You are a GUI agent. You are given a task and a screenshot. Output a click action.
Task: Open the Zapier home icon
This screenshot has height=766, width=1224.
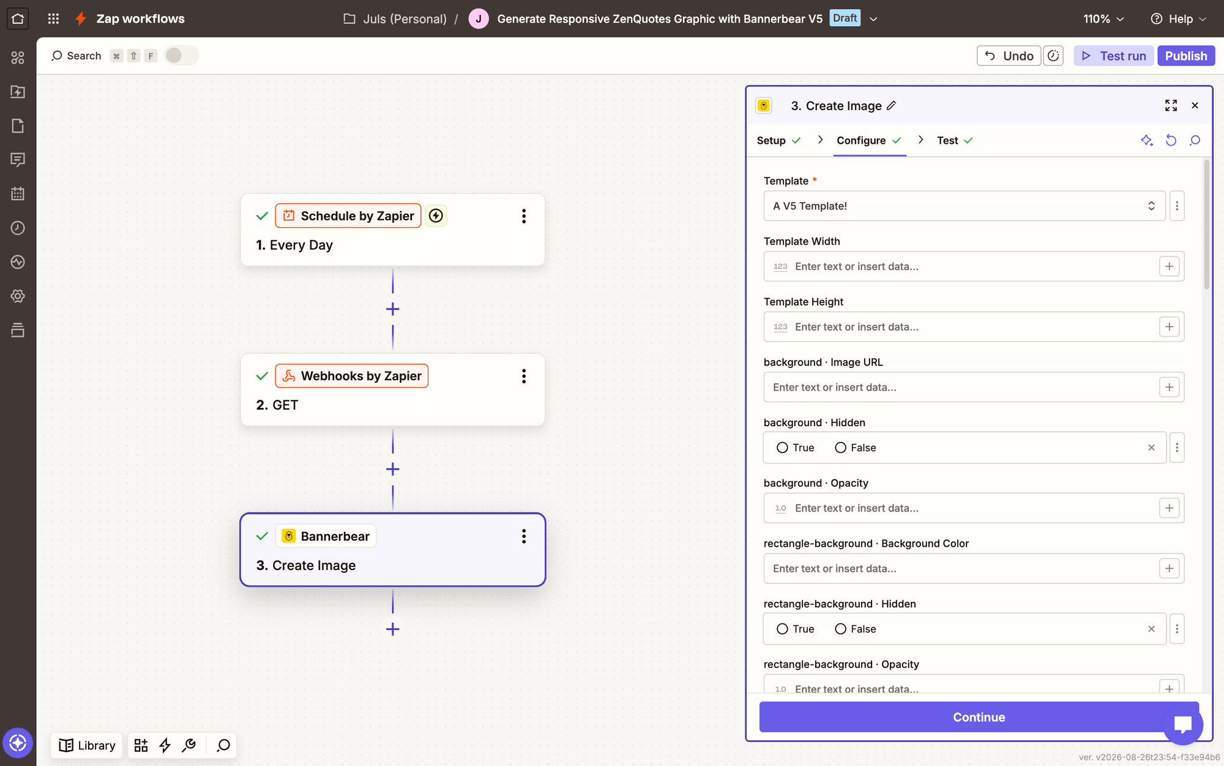click(x=18, y=18)
